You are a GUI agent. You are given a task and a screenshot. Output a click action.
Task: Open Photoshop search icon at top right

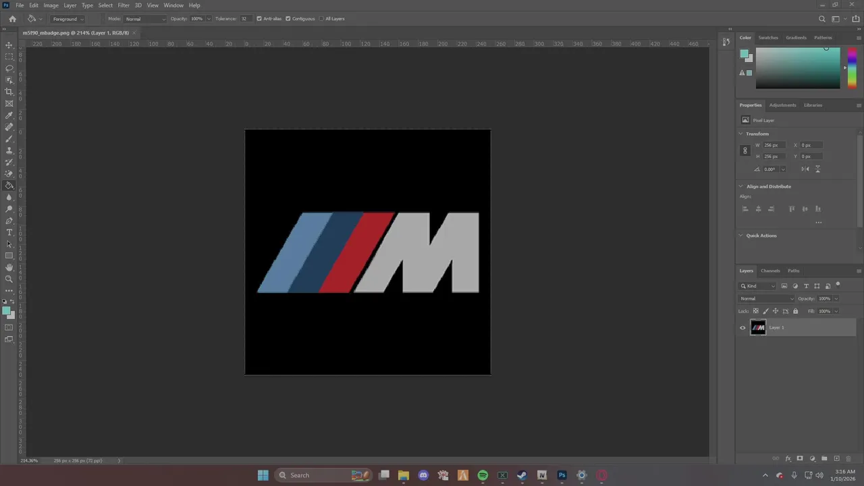(x=821, y=19)
